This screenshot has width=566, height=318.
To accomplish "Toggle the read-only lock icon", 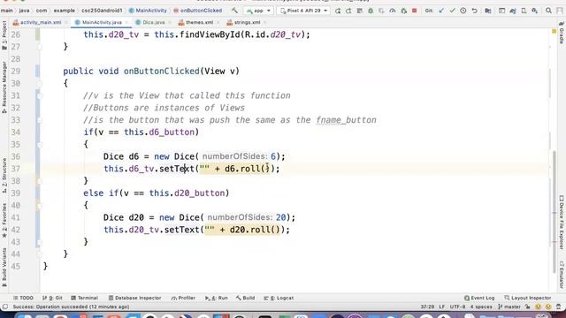I will pos(528,307).
